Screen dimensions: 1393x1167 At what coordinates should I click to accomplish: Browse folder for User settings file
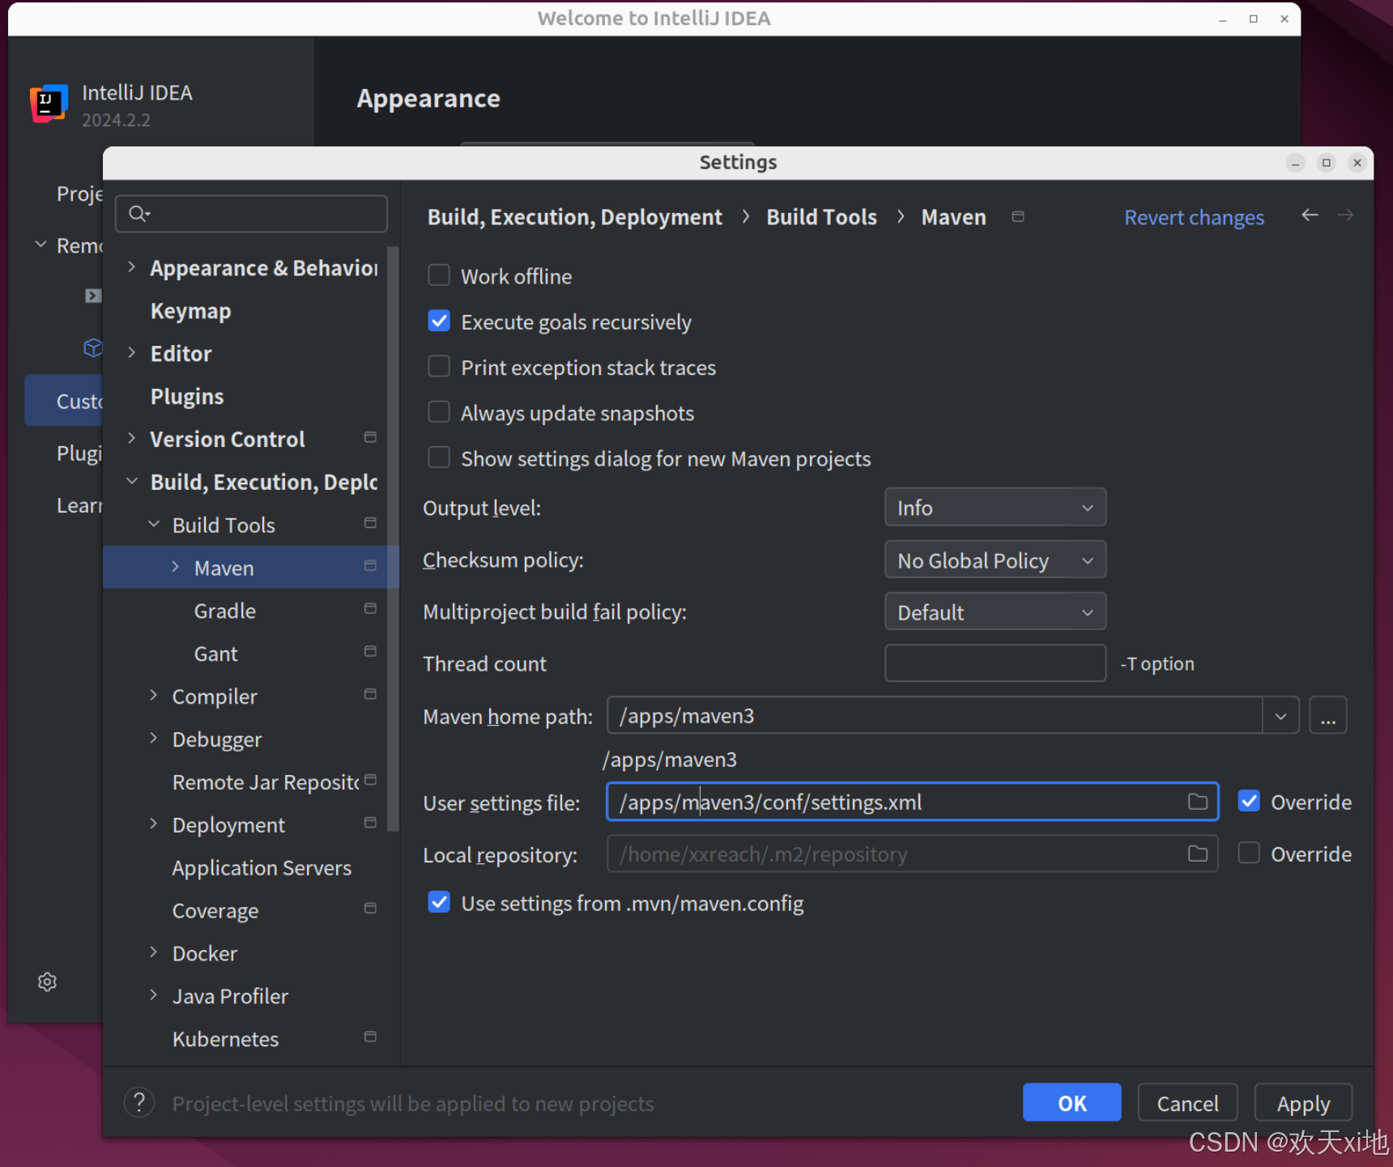click(x=1198, y=802)
